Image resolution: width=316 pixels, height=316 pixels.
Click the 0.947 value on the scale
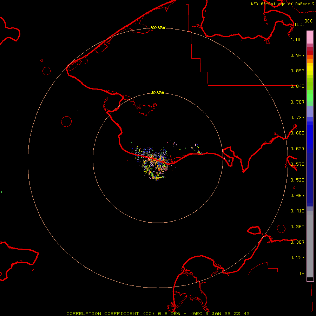coord(297,55)
